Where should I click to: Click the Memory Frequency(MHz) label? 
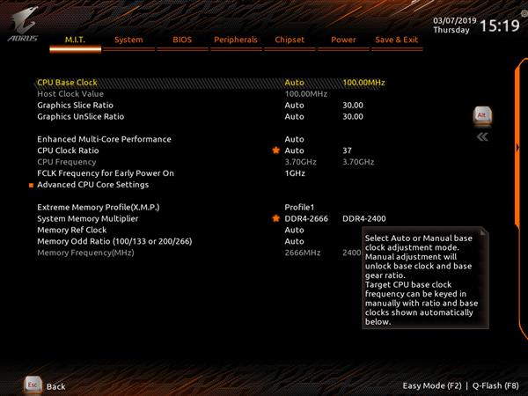tap(85, 253)
